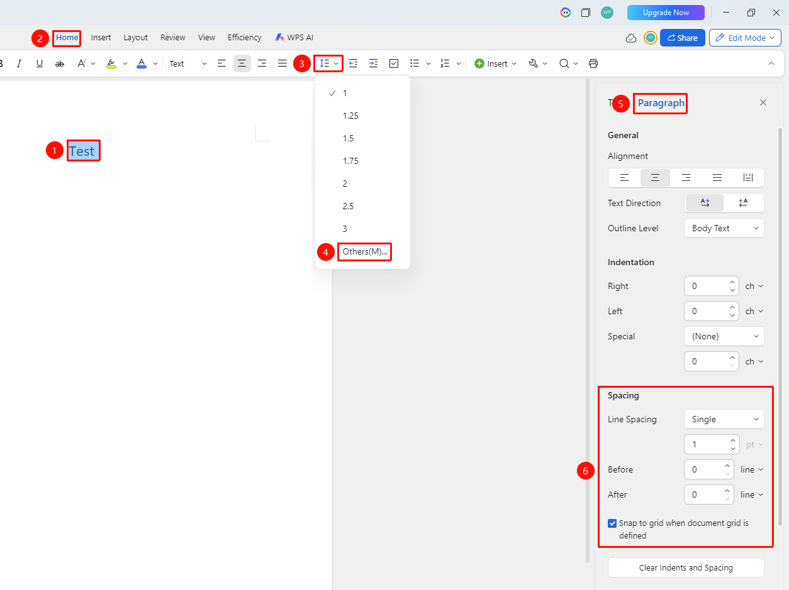Apply a numbered list
The image size is (789, 590).
click(x=445, y=63)
